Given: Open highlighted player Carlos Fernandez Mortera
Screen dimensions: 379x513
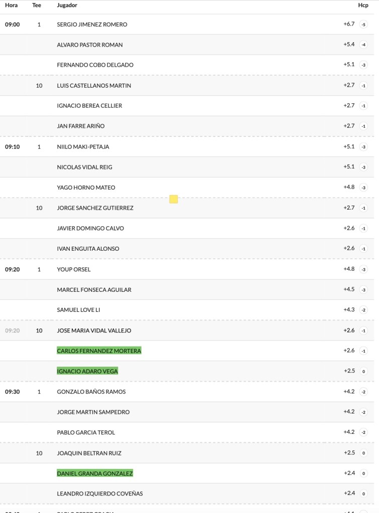Looking at the screenshot, I should pos(99,351).
